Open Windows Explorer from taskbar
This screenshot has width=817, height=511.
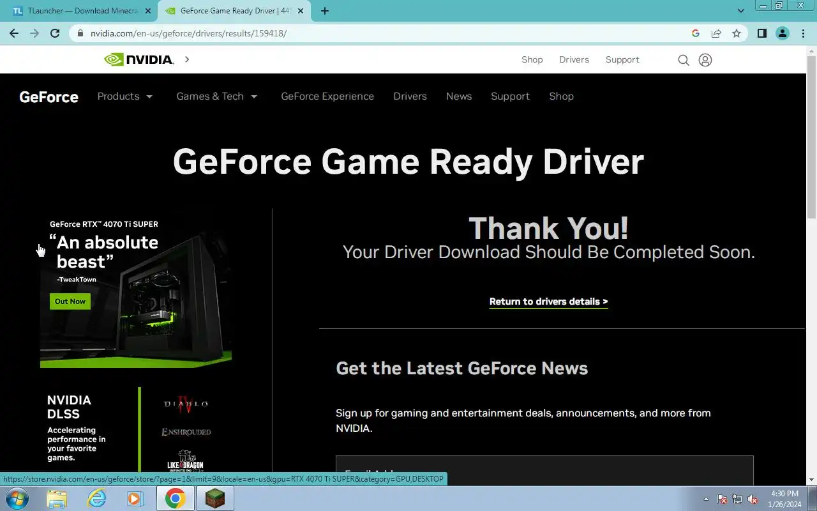(57, 498)
